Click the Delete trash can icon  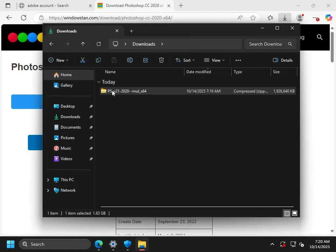[161, 60]
